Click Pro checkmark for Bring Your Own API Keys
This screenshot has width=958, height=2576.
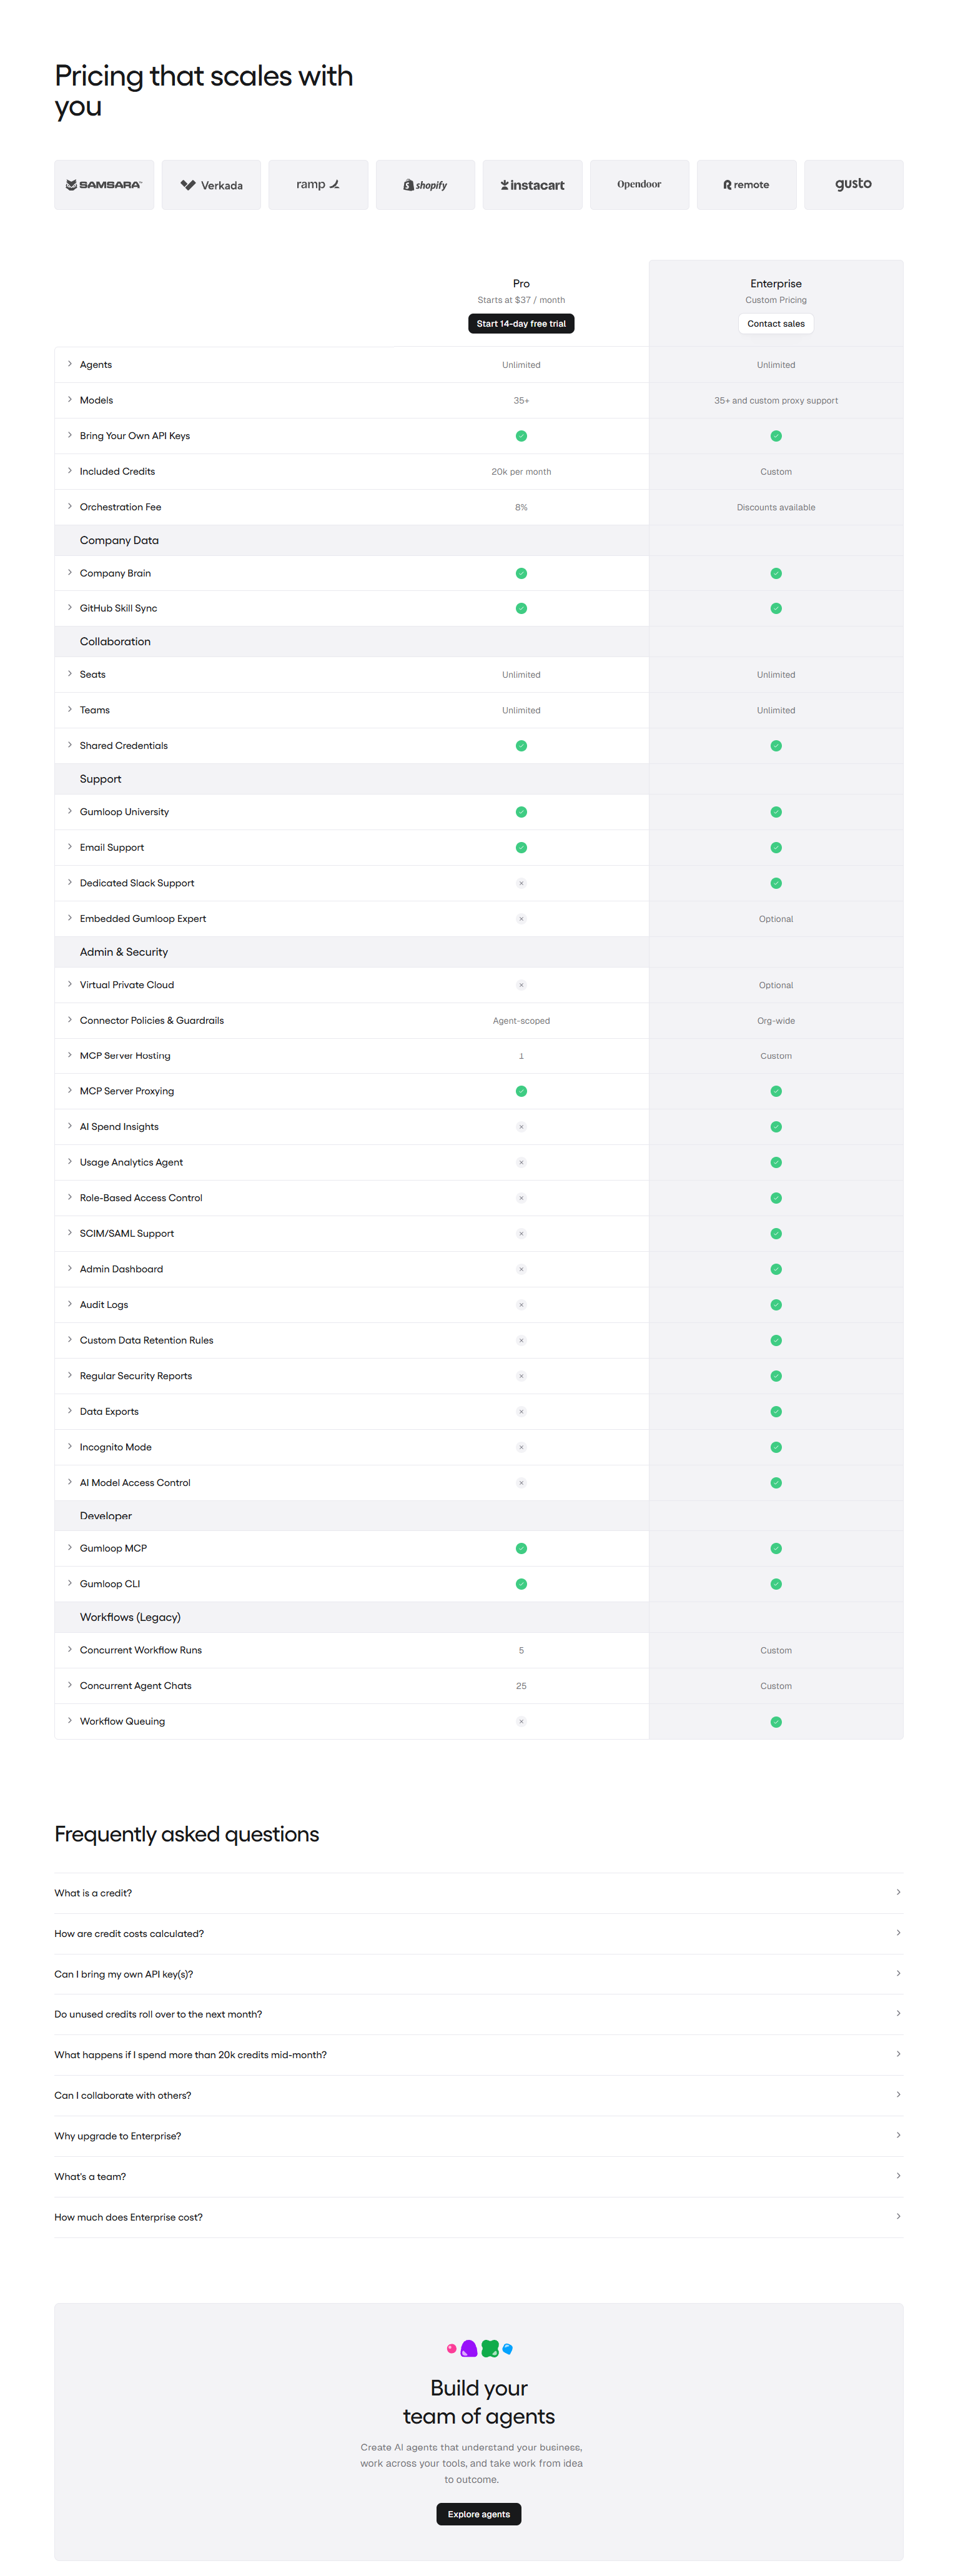pos(521,436)
